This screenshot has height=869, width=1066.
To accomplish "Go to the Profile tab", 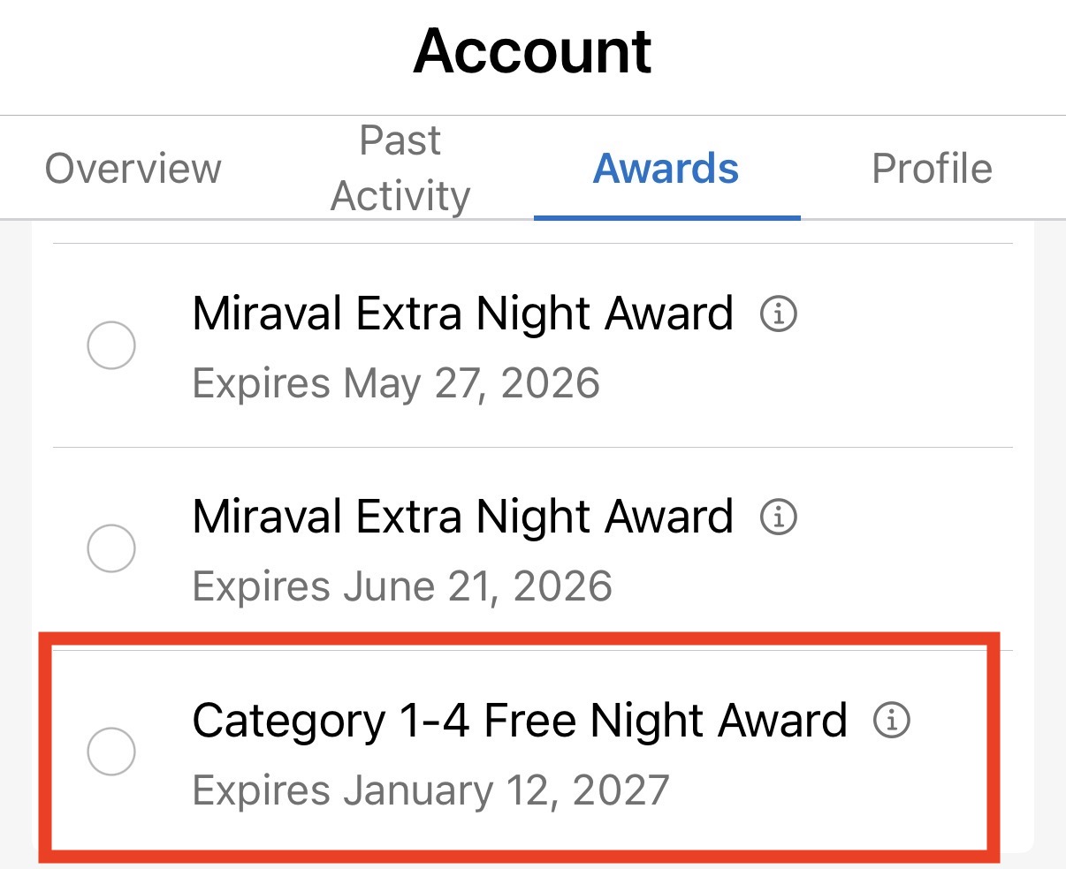I will tap(932, 168).
